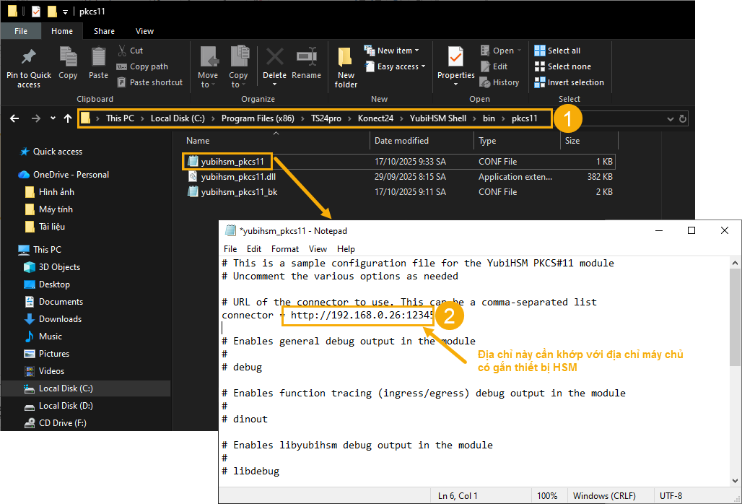The image size is (742, 504).
Task: Open Local Disk (D:) in sidebar
Action: (66, 406)
